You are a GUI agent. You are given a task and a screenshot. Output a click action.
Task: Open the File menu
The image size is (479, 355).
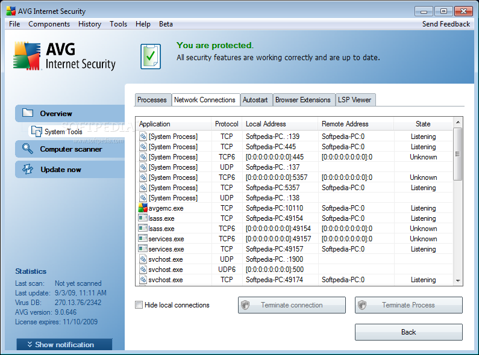click(x=14, y=24)
